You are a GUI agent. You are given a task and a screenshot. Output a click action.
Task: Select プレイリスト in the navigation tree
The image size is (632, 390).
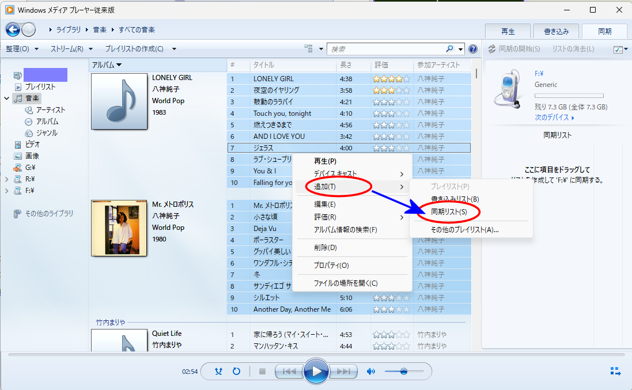click(40, 86)
